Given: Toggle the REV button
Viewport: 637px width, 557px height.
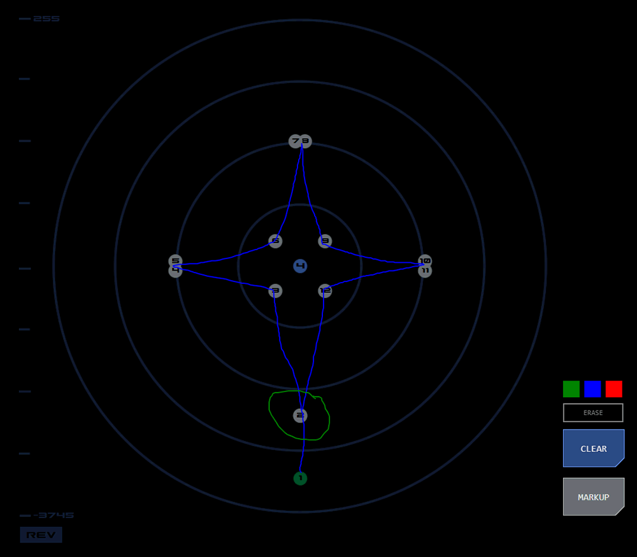Looking at the screenshot, I should pyautogui.click(x=41, y=535).
